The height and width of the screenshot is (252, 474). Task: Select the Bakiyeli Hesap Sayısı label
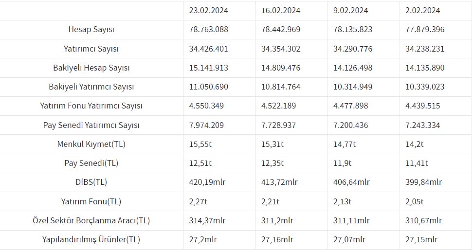click(91, 68)
